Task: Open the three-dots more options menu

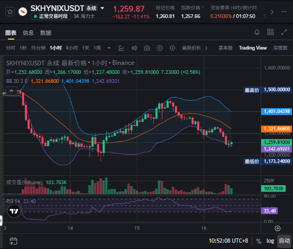Action: (284, 12)
